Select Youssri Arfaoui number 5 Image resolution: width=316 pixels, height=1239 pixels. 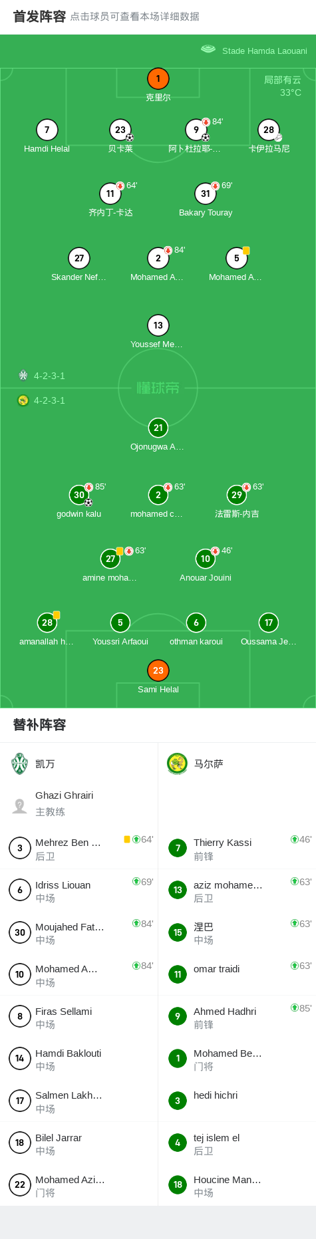pos(120,623)
